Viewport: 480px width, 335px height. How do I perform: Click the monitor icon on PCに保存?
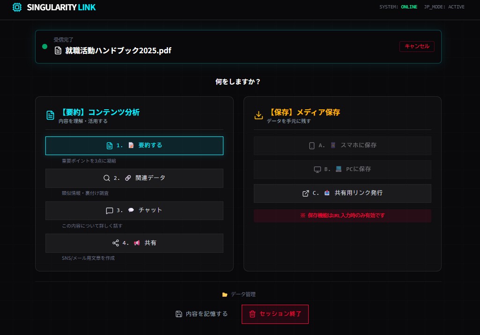[317, 169]
